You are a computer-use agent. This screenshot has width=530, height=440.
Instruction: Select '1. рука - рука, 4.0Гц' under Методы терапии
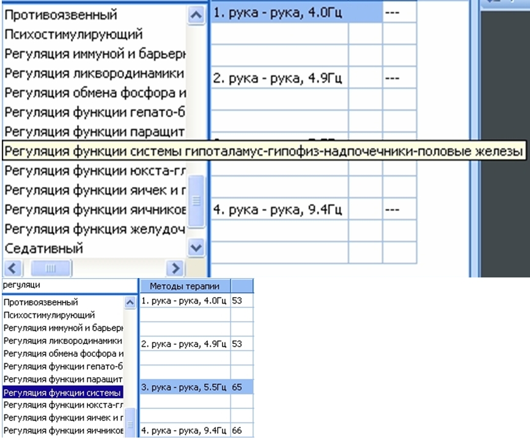[185, 301]
